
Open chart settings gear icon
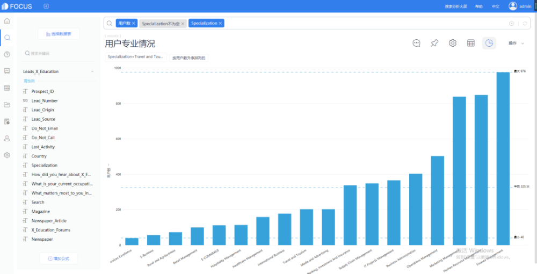453,44
